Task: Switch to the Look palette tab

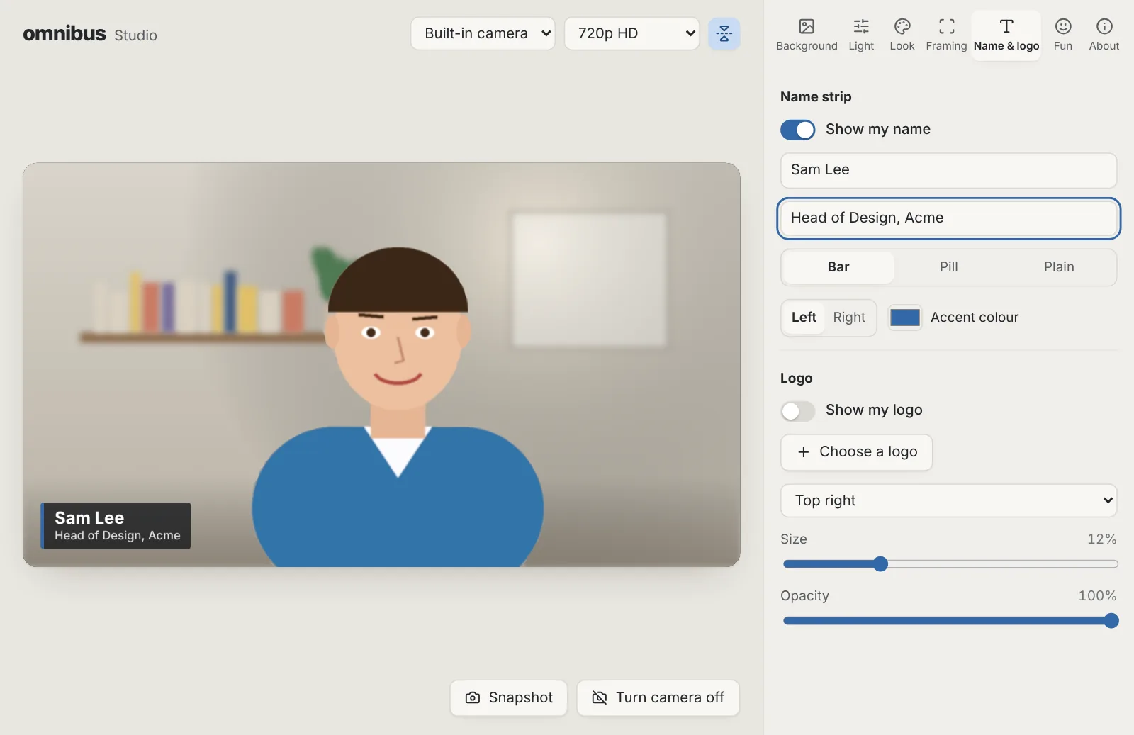Action: tap(902, 35)
